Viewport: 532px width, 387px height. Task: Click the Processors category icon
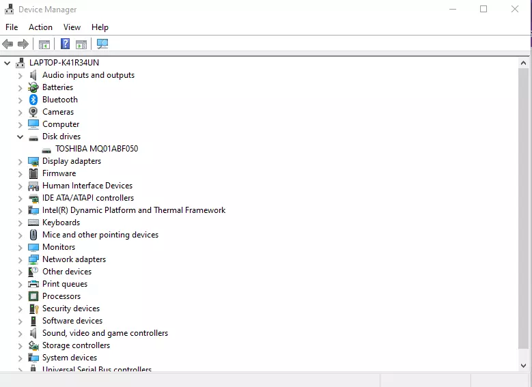click(x=33, y=296)
